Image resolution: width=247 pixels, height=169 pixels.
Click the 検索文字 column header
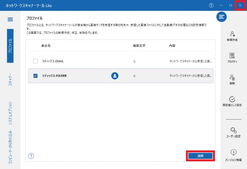coord(139,46)
